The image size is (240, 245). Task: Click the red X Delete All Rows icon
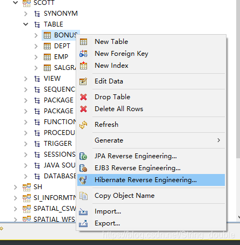coord(83,109)
